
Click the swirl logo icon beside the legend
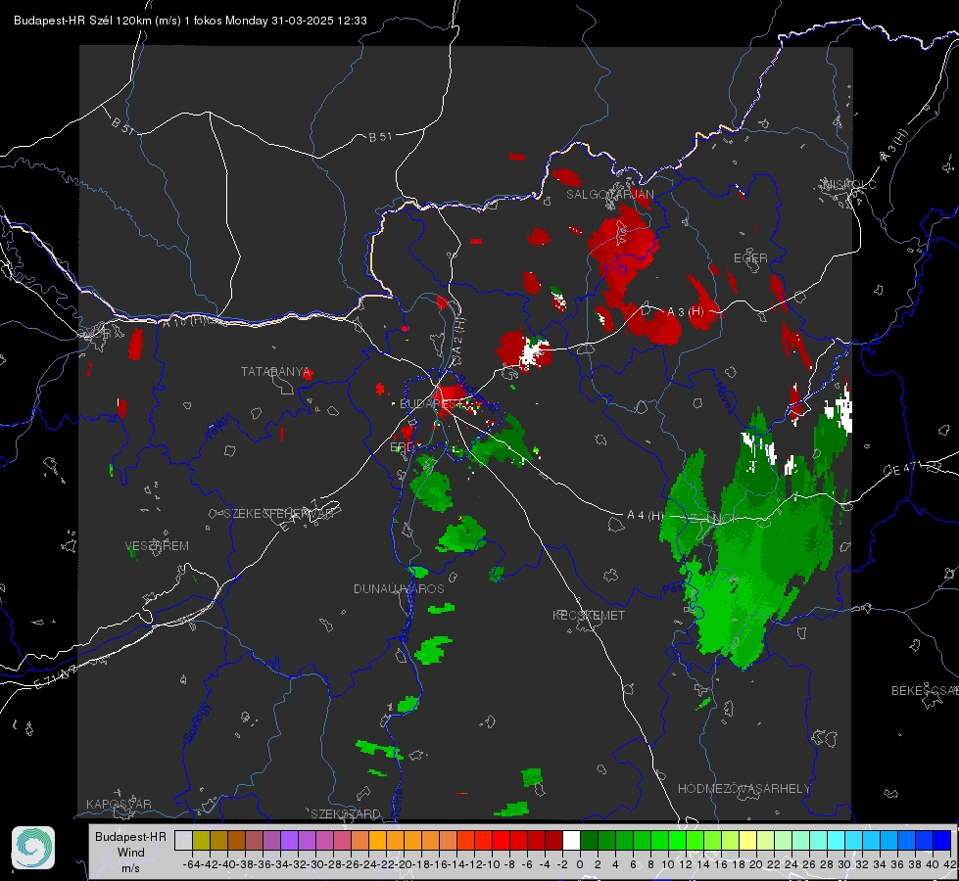pos(33,848)
